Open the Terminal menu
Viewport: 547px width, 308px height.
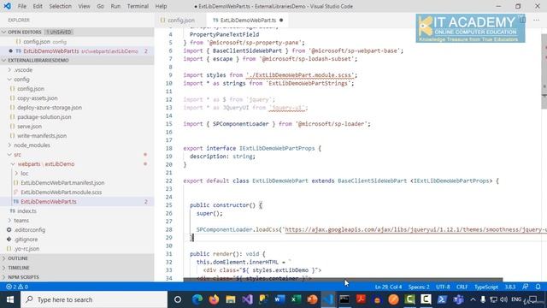pyautogui.click(x=138, y=6)
